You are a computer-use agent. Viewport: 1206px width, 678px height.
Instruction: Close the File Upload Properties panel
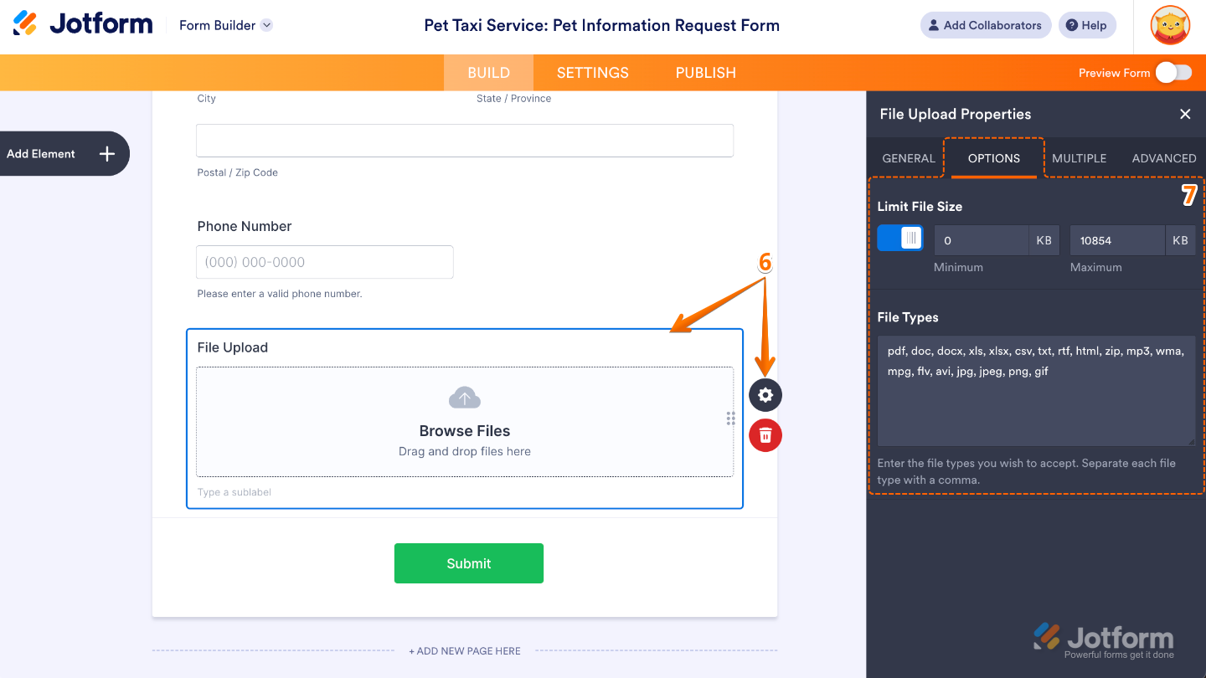click(1185, 114)
